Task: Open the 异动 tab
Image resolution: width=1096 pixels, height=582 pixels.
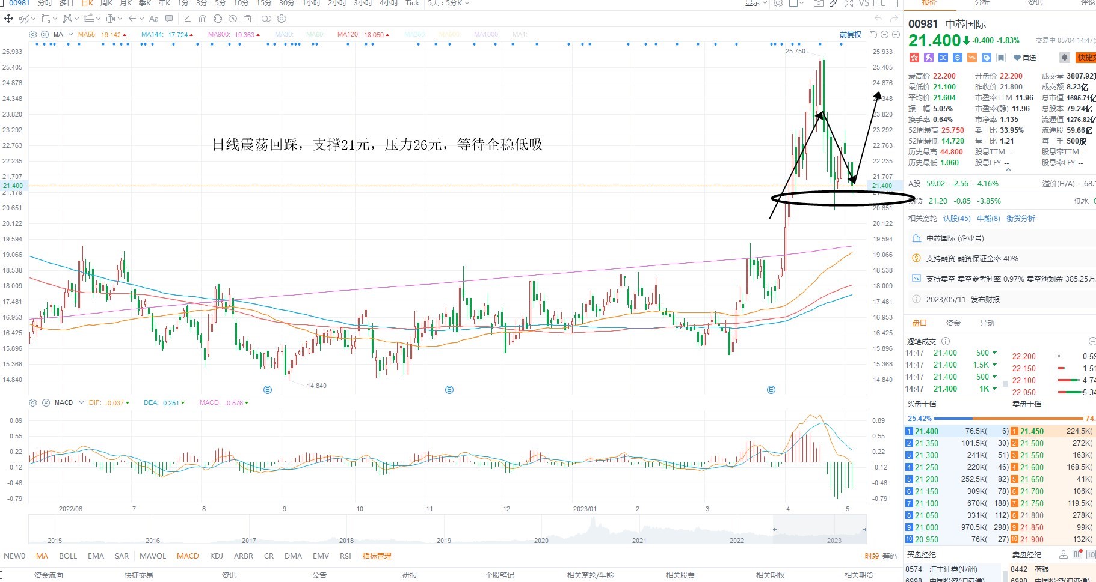Action: point(987,323)
